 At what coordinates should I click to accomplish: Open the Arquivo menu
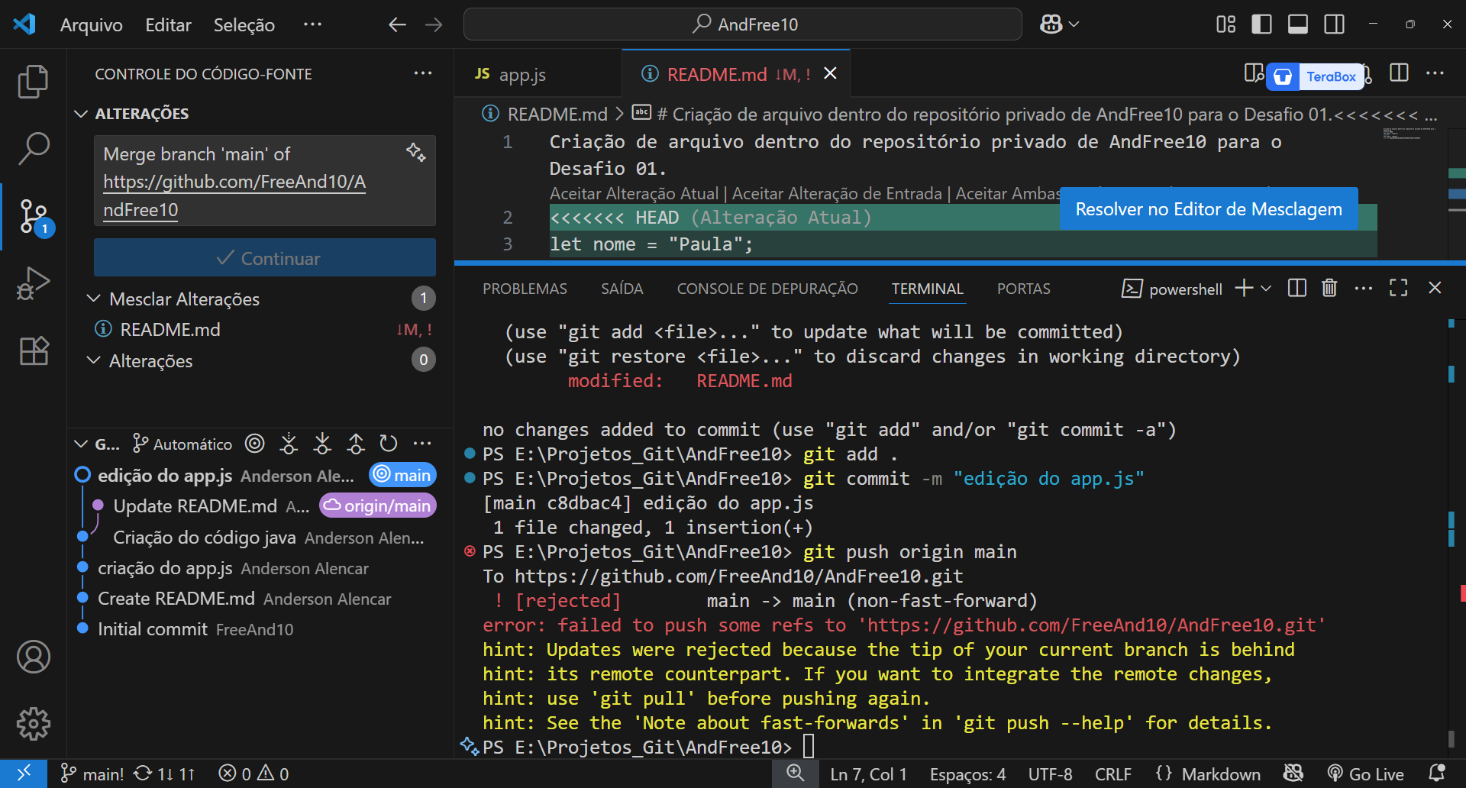pos(92,24)
